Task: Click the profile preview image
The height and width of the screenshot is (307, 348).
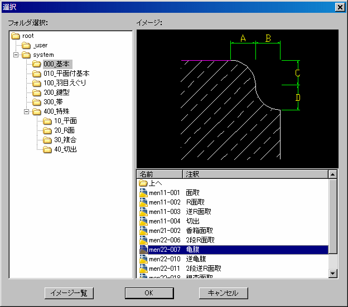Action: (x=238, y=99)
